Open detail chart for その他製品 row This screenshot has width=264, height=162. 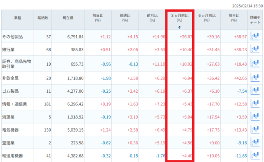pos(255,36)
